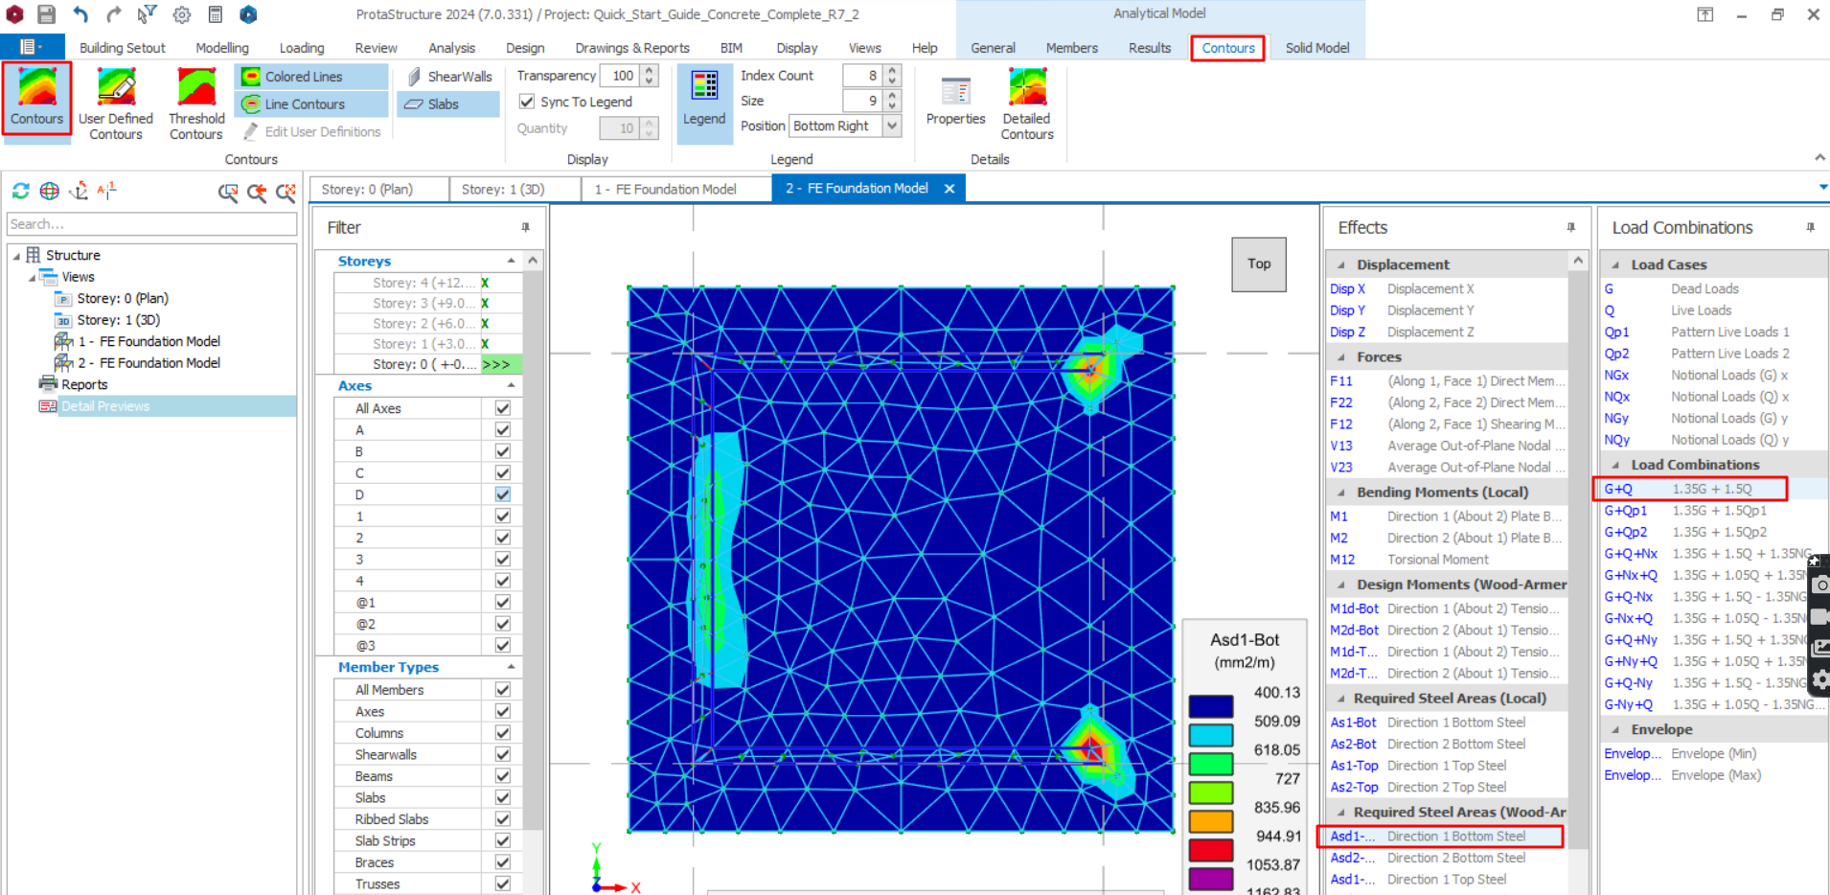Select the Threshold Contours icon
Screen dimensions: 1830x895
pos(196,103)
